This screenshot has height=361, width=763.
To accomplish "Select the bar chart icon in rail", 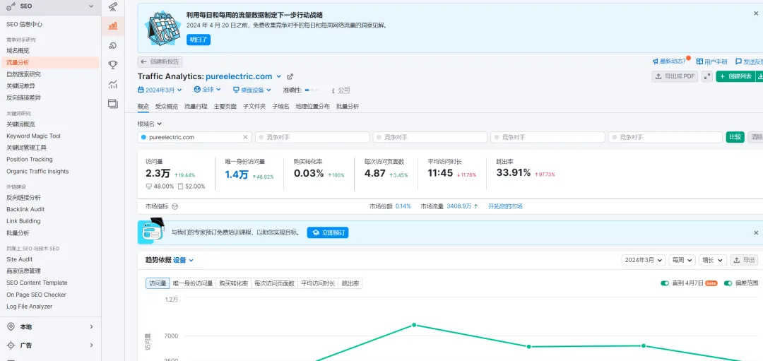I will coord(113,25).
